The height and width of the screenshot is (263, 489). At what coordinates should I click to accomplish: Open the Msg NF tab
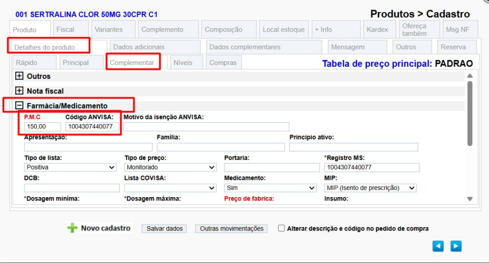coord(460,29)
